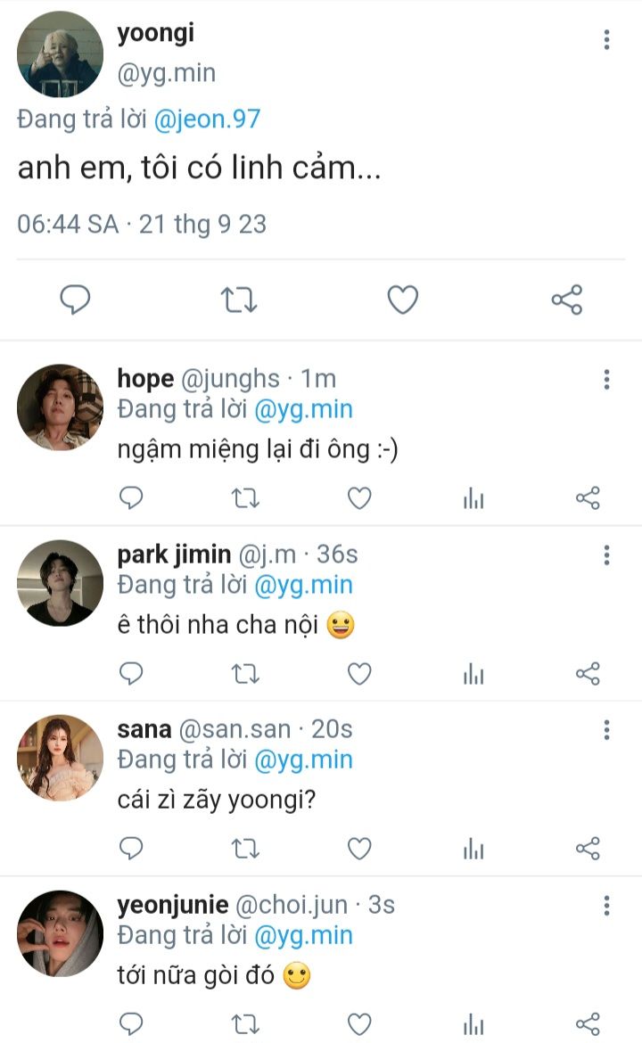Viewport: 642px width, 1043px height.
Task: Reply to sana's comment
Action: click(131, 849)
